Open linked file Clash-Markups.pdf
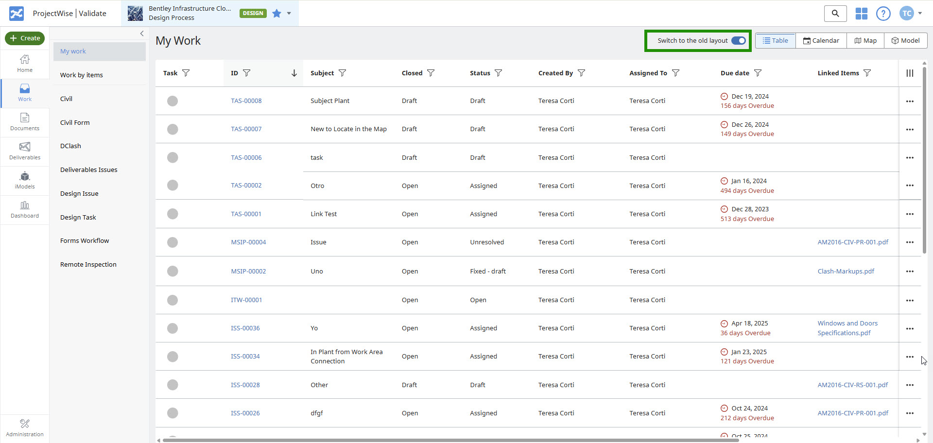 coord(846,271)
